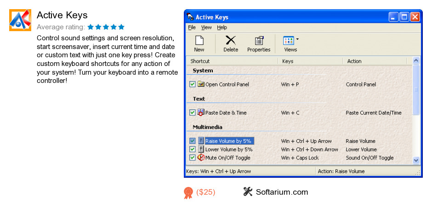Click the Control Panel action cell

(361, 84)
